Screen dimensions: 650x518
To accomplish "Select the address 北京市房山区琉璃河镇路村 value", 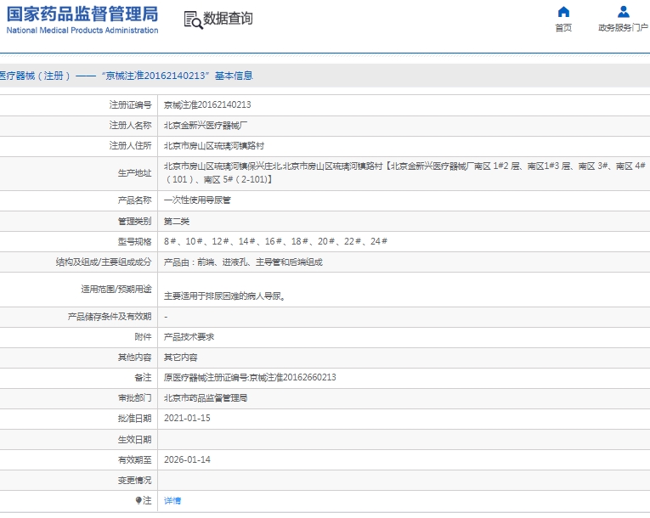I will click(x=214, y=146).
